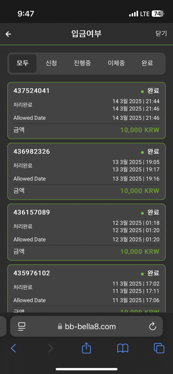Show open Safari tabs overview icon

159,348
